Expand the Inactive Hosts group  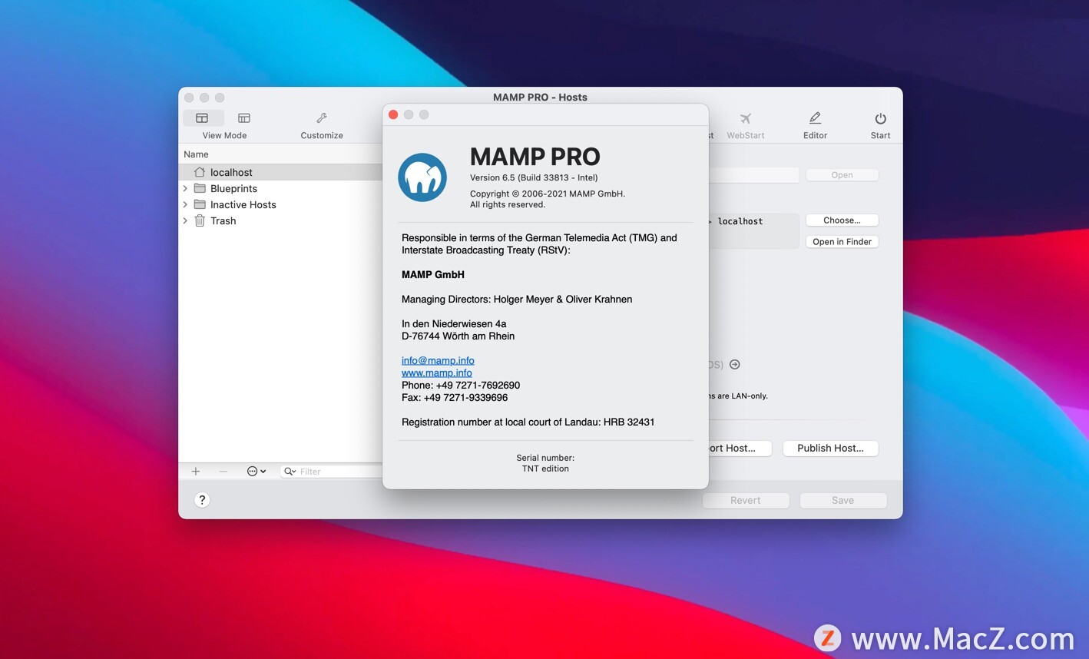coord(185,204)
